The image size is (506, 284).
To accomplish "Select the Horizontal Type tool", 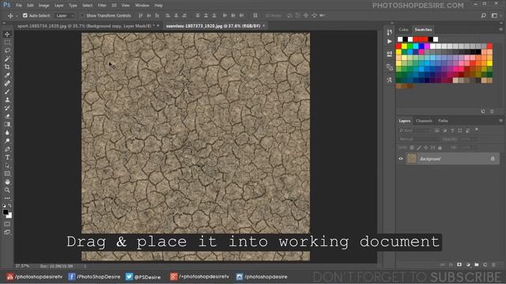I will [7, 157].
